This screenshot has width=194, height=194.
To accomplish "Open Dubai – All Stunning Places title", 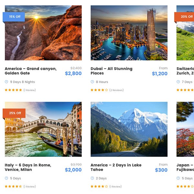I will coord(111,71).
